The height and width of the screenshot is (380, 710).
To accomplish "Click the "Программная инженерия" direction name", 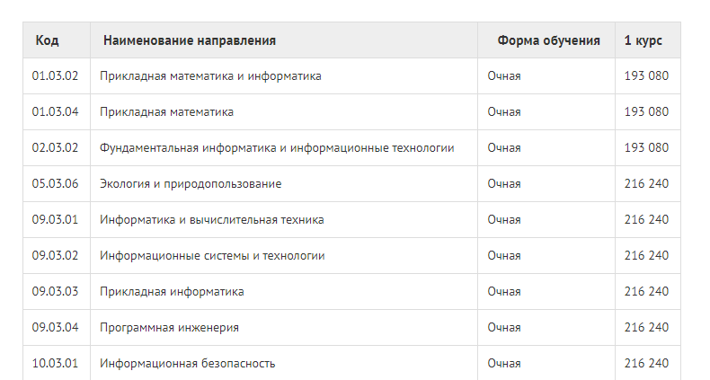I will pos(169,328).
